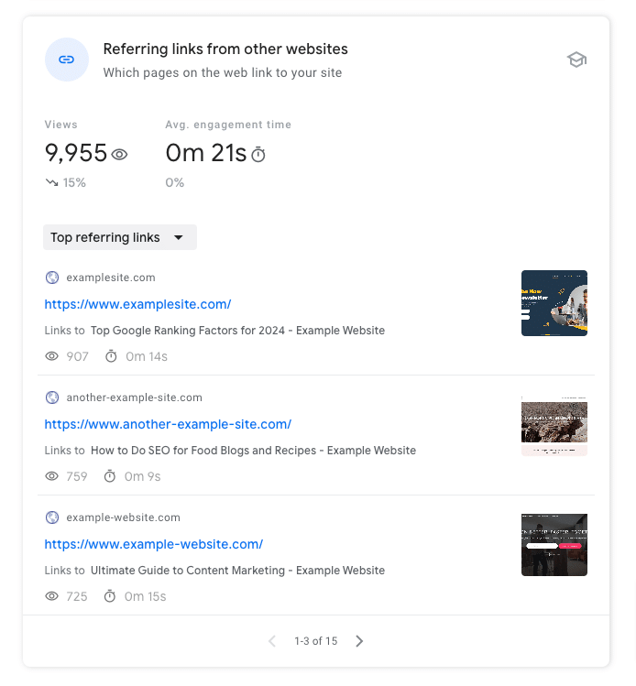Click the Referring links from other websites heading
636x686 pixels.
click(x=225, y=49)
